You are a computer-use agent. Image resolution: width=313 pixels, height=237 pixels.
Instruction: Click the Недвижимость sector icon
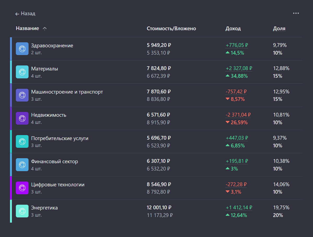coord(22,118)
